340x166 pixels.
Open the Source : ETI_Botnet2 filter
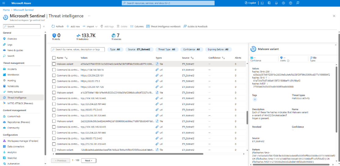(139, 49)
